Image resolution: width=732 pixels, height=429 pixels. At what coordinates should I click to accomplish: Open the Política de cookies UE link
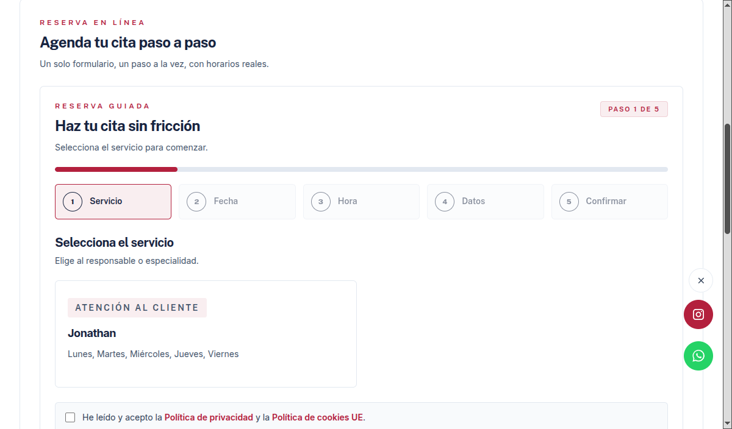tap(317, 417)
